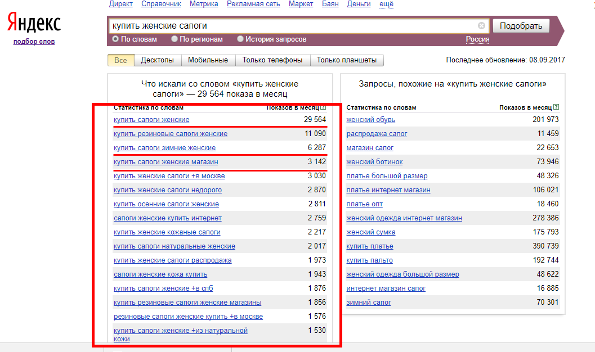Switch to the "Десктопы" tab
The width and height of the screenshot is (595, 352).
pyautogui.click(x=158, y=60)
